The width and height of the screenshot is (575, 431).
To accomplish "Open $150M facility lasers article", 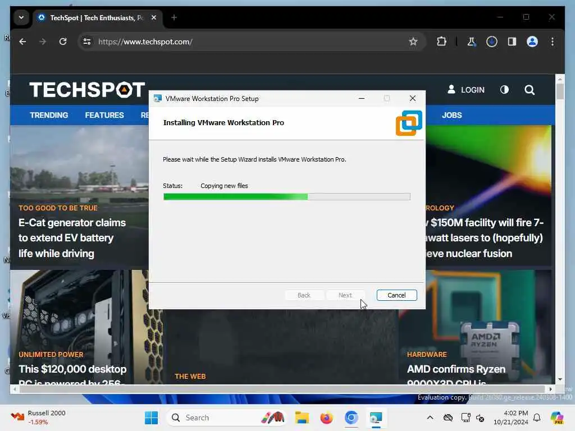I will tap(484, 238).
